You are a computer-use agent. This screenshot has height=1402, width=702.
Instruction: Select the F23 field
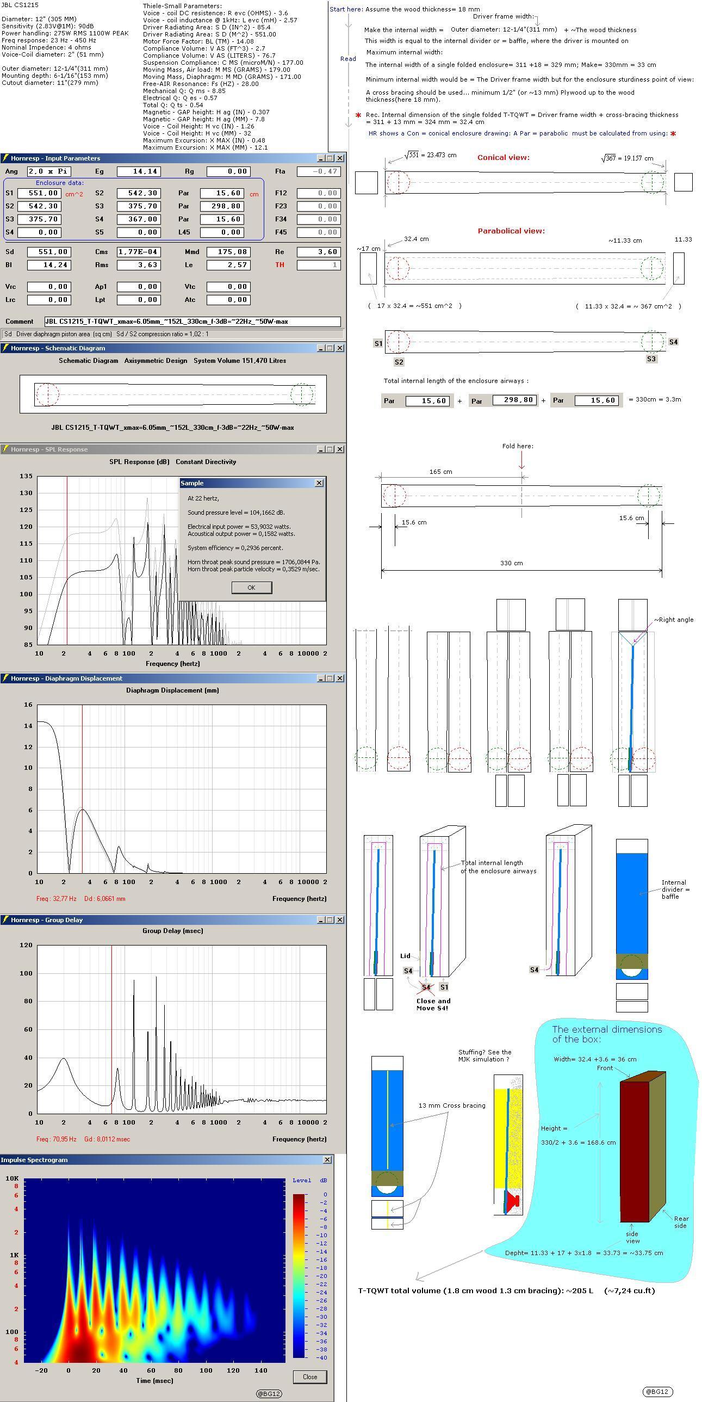(x=318, y=206)
